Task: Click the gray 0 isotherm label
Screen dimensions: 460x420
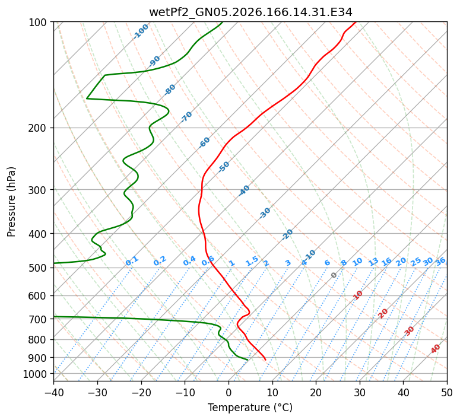Action: pos(334,275)
